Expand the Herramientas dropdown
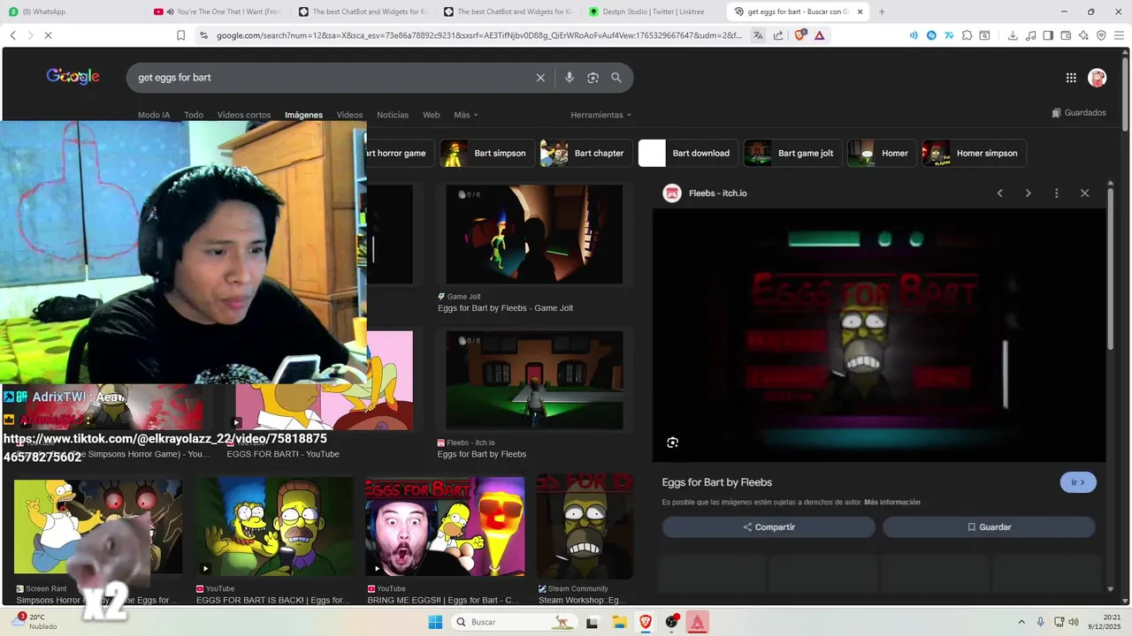The height and width of the screenshot is (636, 1132). click(601, 115)
